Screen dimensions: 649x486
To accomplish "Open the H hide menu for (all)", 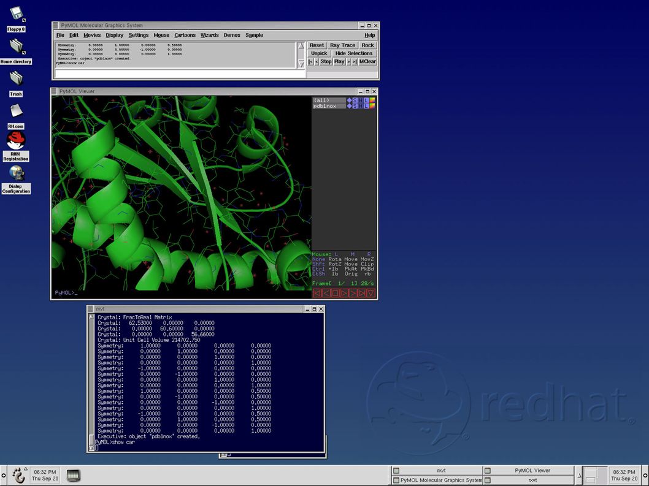I will (x=361, y=100).
